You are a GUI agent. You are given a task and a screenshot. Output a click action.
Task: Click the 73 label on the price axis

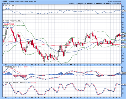(123, 62)
